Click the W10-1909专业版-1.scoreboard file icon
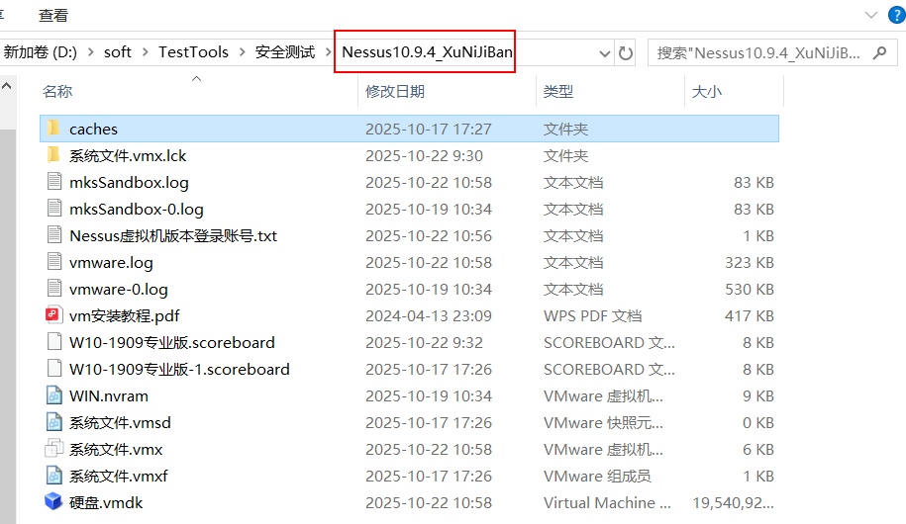The image size is (906, 524). (53, 368)
